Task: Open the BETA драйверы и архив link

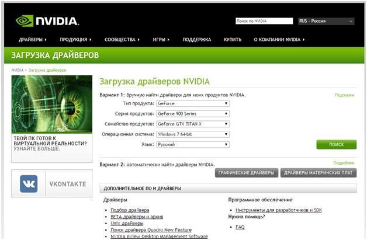Action: click(137, 217)
